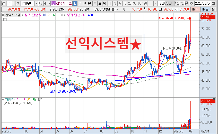Click the candlestick chart add icon
Screen dimensions: 218x134
pos(177,3)
